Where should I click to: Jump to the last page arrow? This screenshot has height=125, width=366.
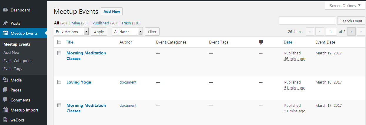pos(361,31)
